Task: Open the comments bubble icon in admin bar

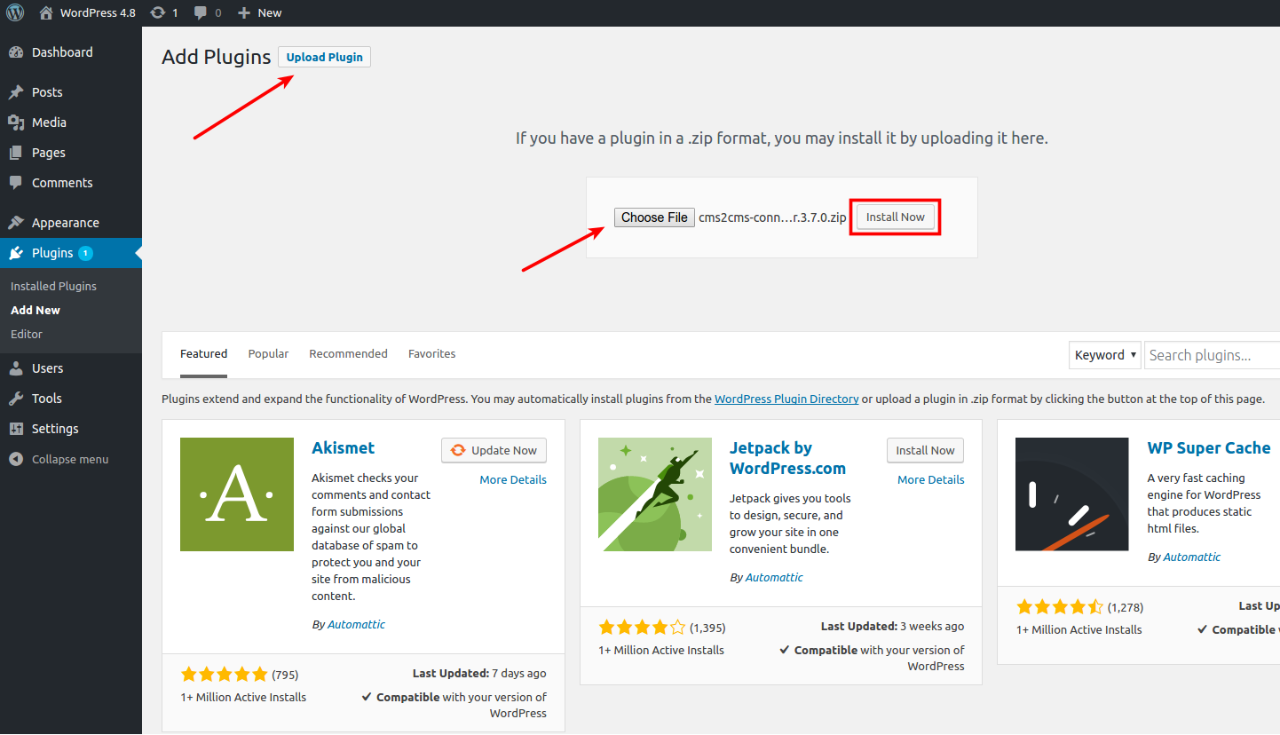Action: point(201,12)
